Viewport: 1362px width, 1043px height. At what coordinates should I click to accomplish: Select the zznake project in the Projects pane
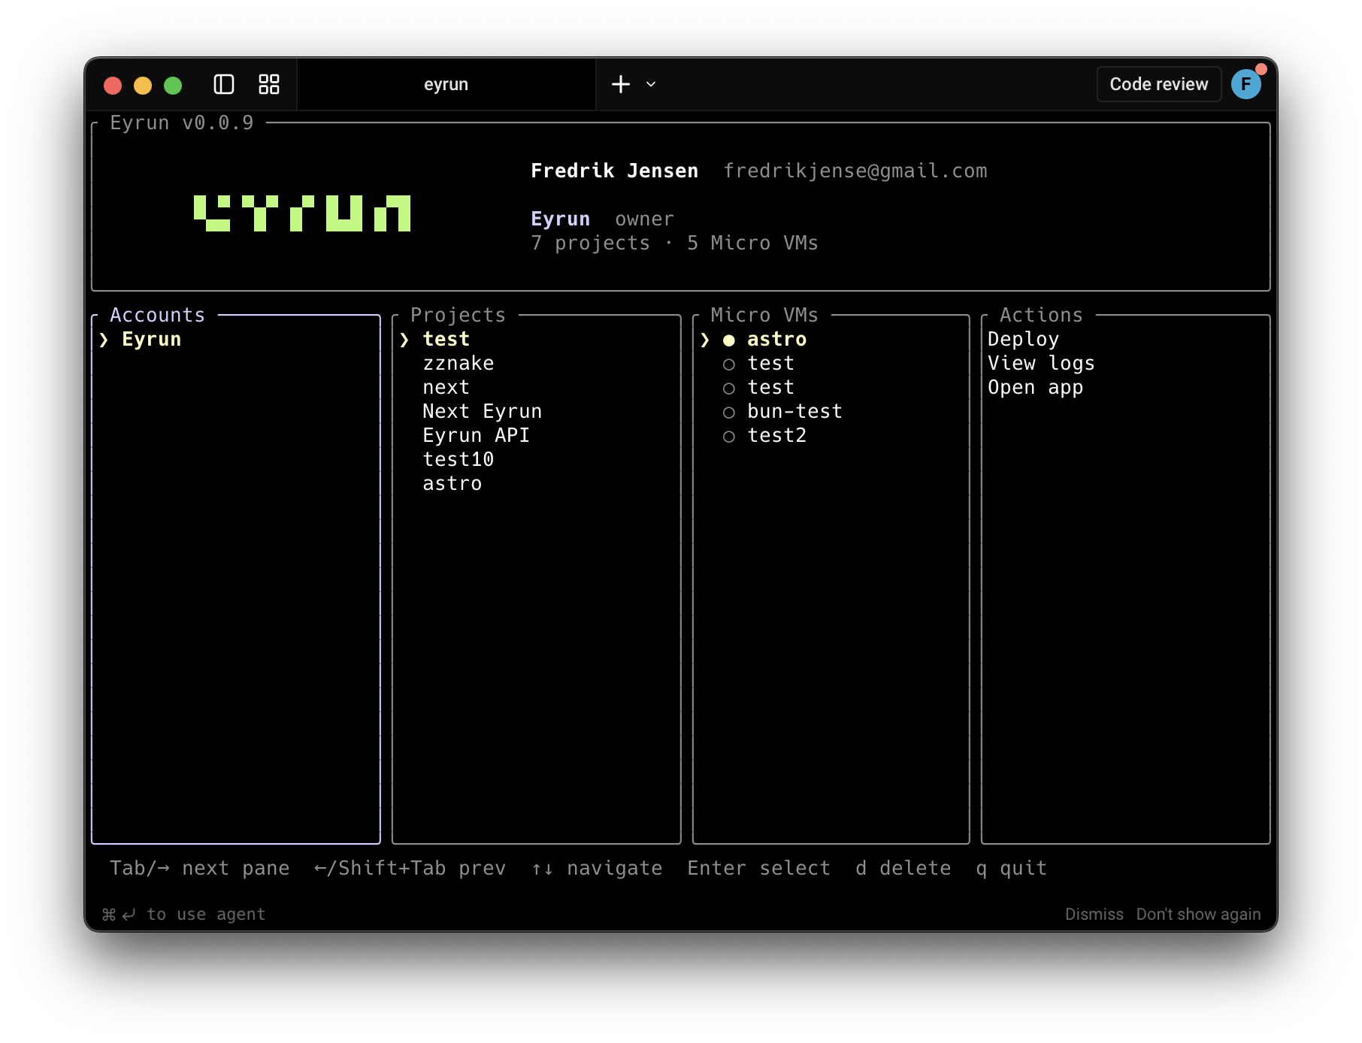coord(459,363)
